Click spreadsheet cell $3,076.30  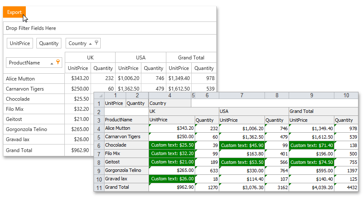[x=242, y=187]
